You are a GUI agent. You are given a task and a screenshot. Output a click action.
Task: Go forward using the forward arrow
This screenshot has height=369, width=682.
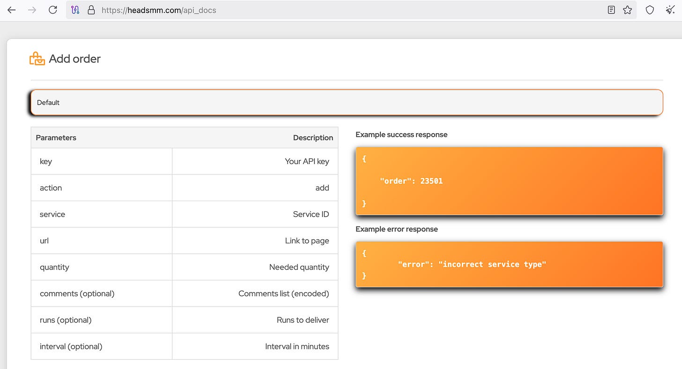click(x=31, y=10)
